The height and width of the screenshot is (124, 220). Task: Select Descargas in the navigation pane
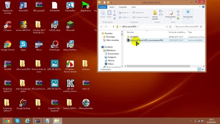[111, 37]
